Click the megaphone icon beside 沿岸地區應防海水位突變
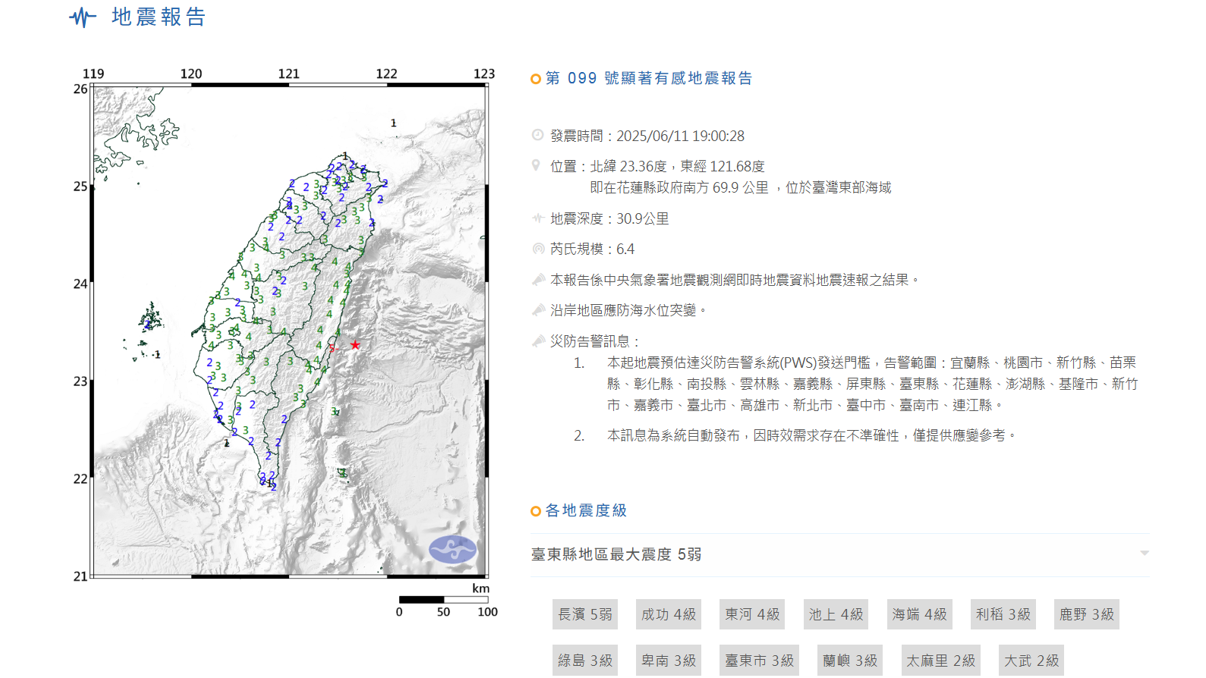 pyautogui.click(x=538, y=310)
